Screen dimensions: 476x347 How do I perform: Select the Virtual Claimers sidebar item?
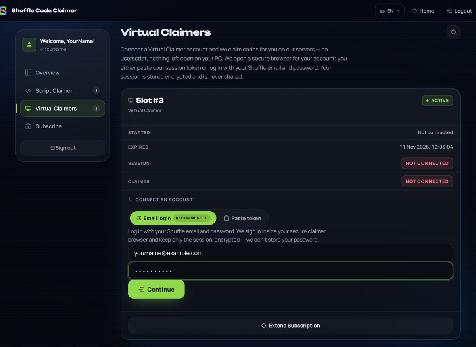(x=63, y=108)
